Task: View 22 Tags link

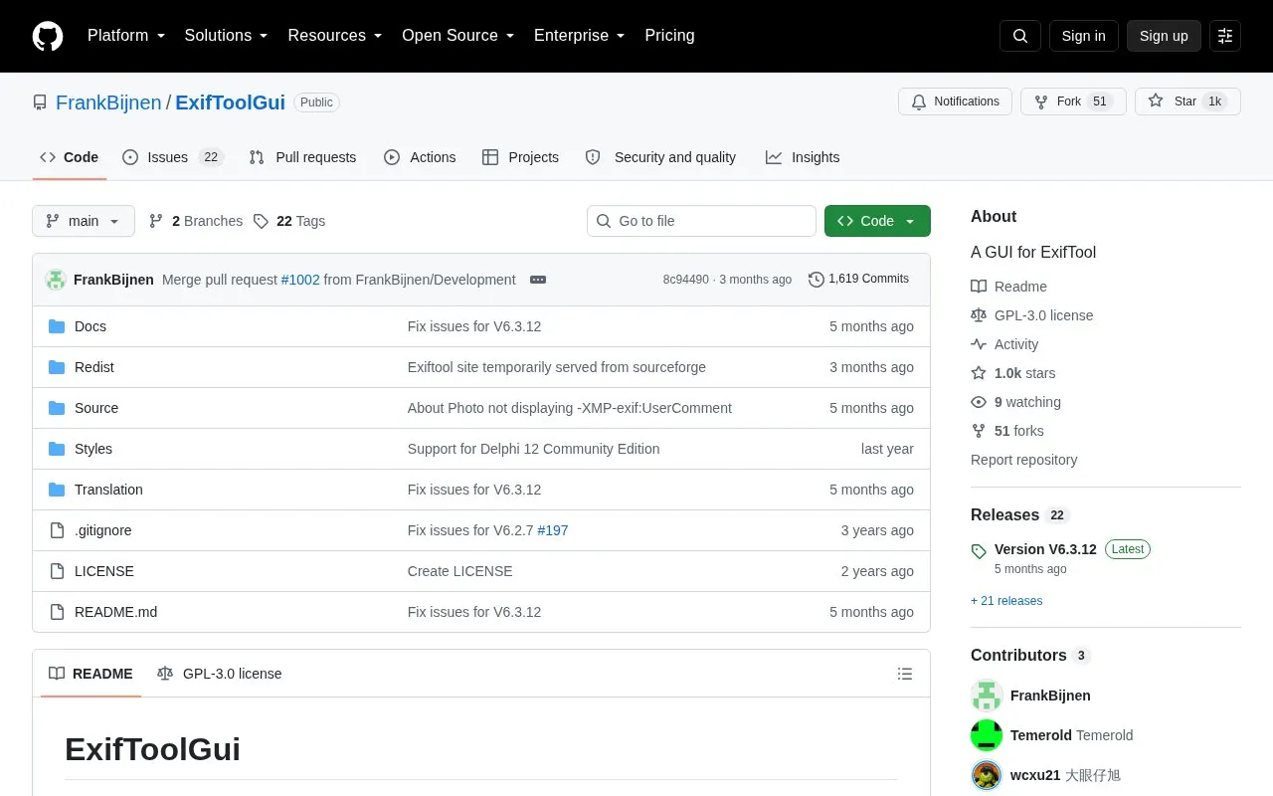Action: point(289,221)
